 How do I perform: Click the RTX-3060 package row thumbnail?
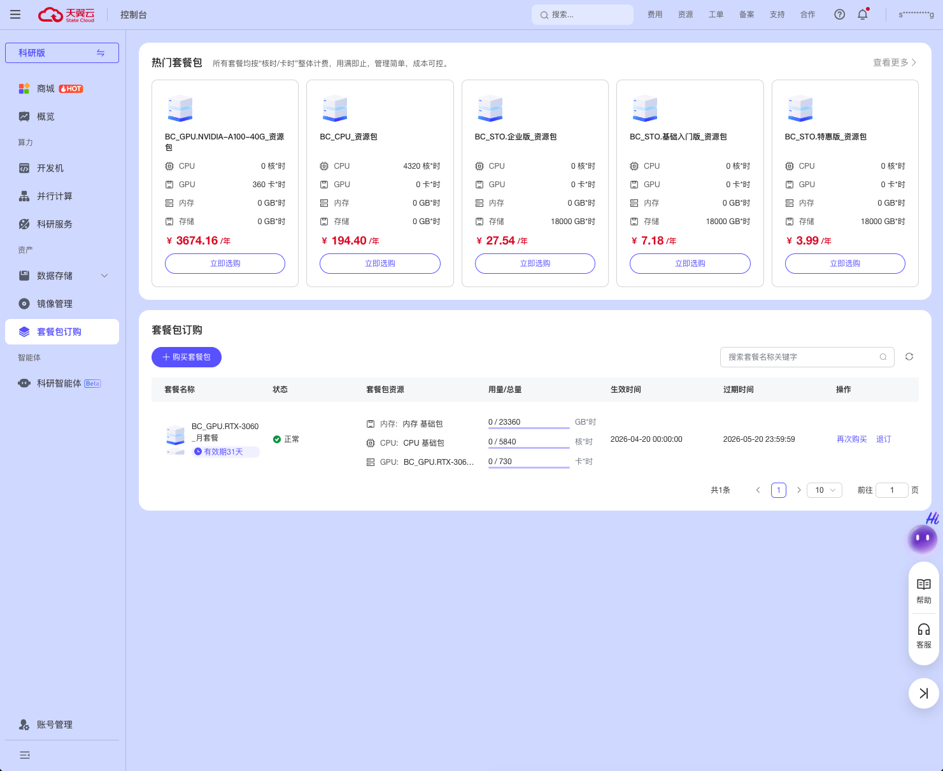point(176,439)
